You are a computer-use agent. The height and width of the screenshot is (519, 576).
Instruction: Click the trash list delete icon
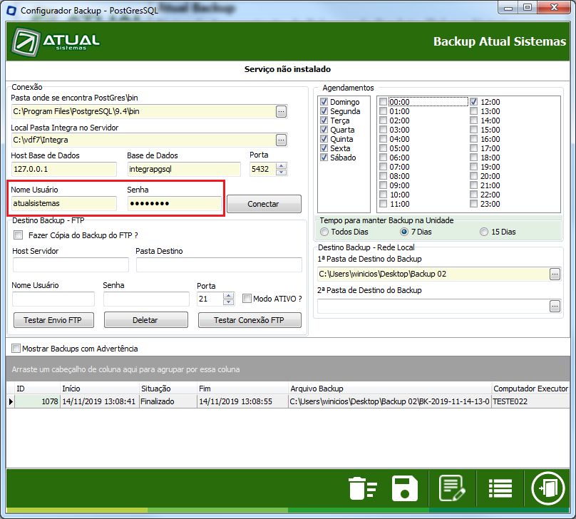pos(362,488)
